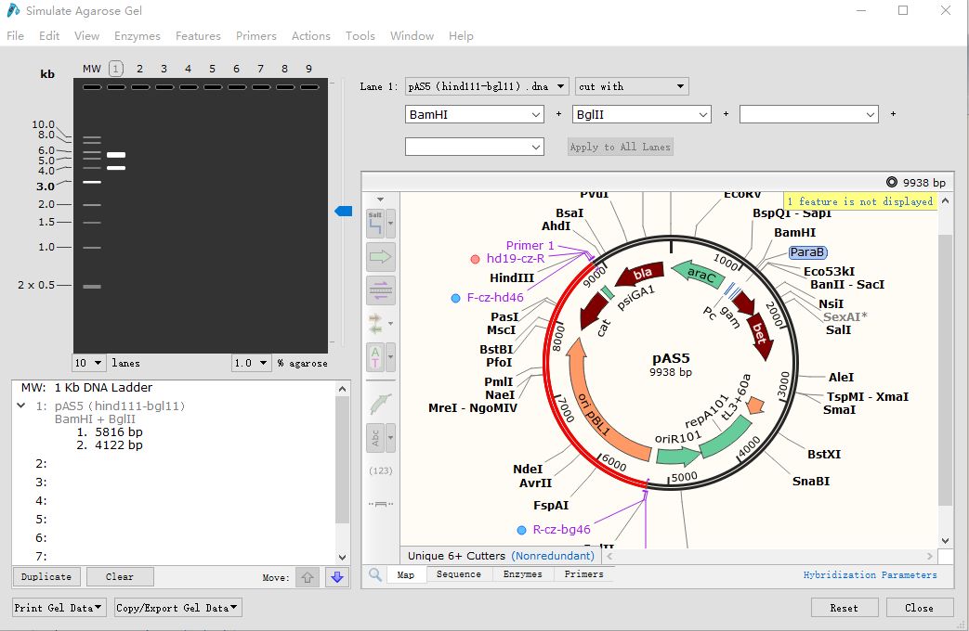Click the bla feature arrow on the map
Image resolution: width=969 pixels, height=631 pixels.
click(641, 274)
